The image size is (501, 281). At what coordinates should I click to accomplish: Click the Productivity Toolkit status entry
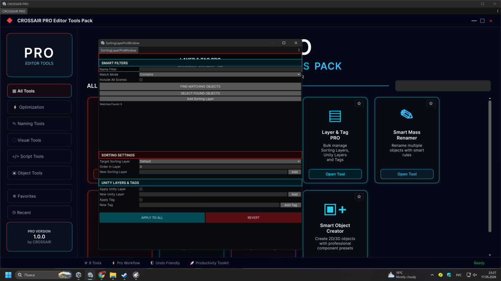(x=210, y=263)
